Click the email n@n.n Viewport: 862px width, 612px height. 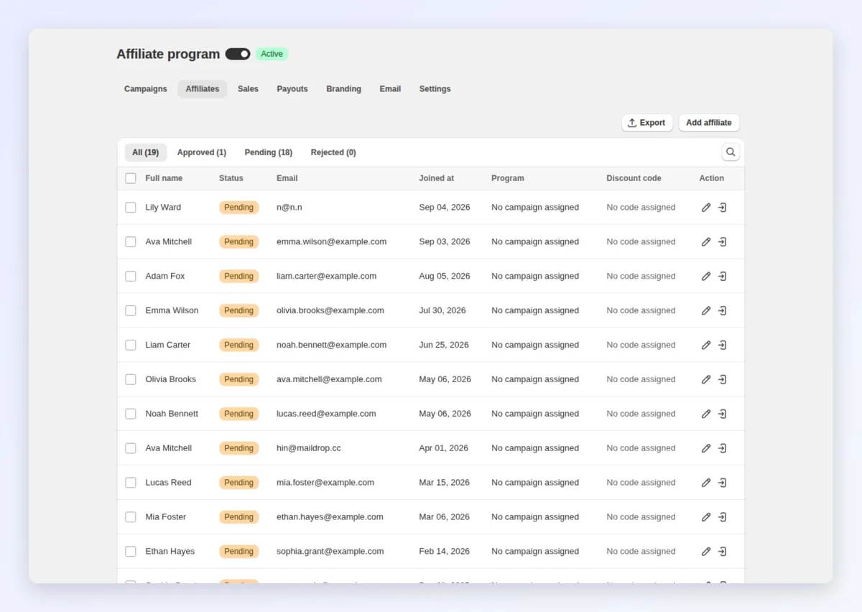[289, 208]
